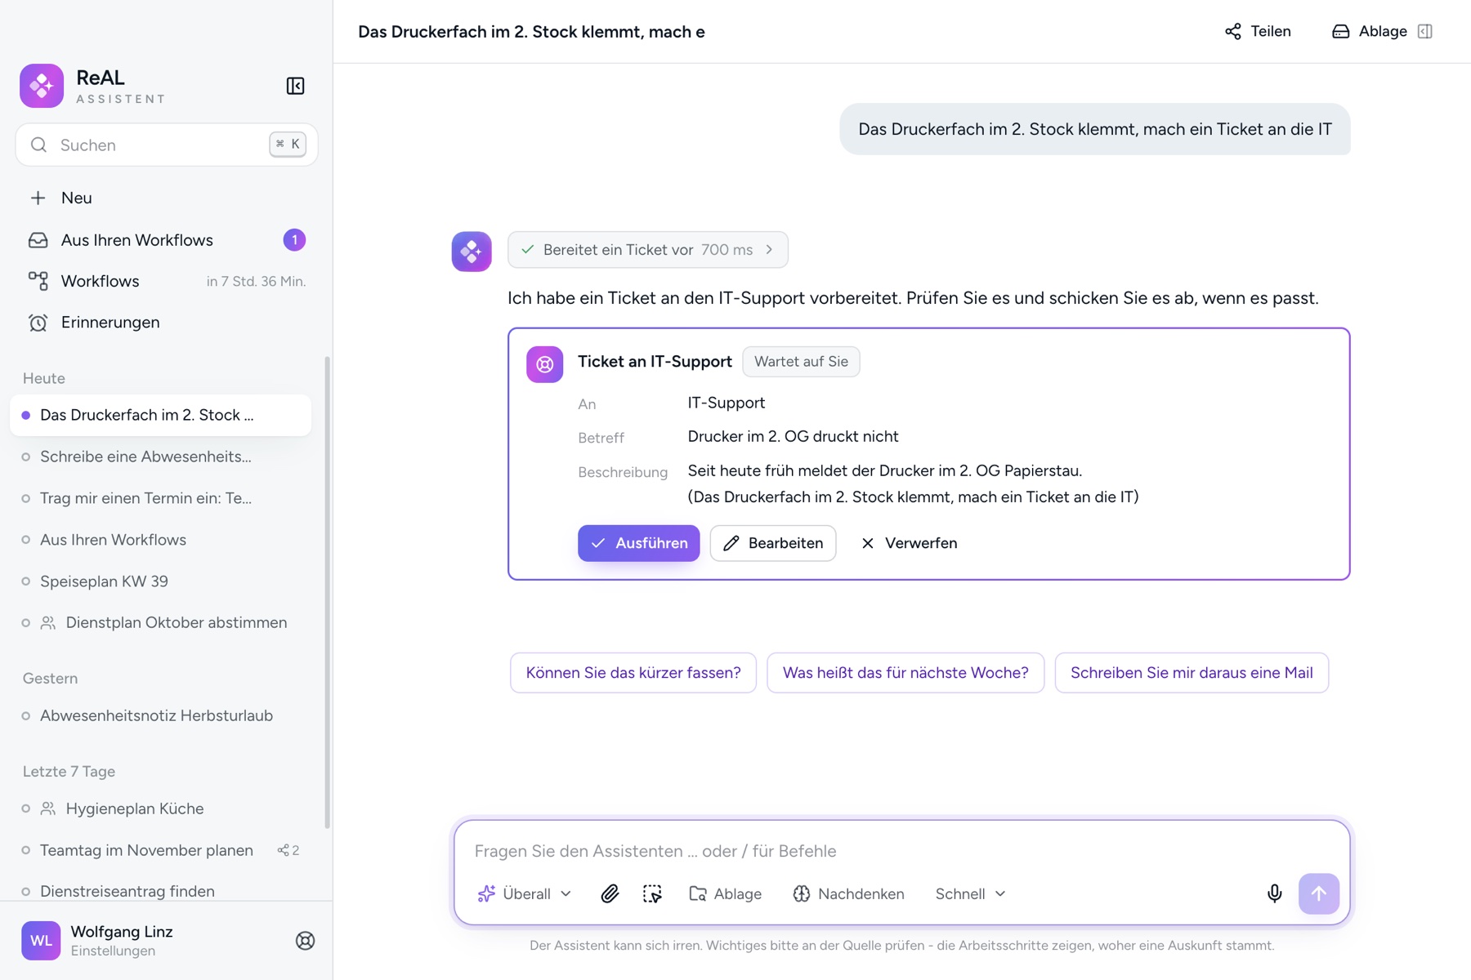Open chat Abwesenheitsnotiz Herbsturlaub
1471x980 pixels.
[x=161, y=715]
